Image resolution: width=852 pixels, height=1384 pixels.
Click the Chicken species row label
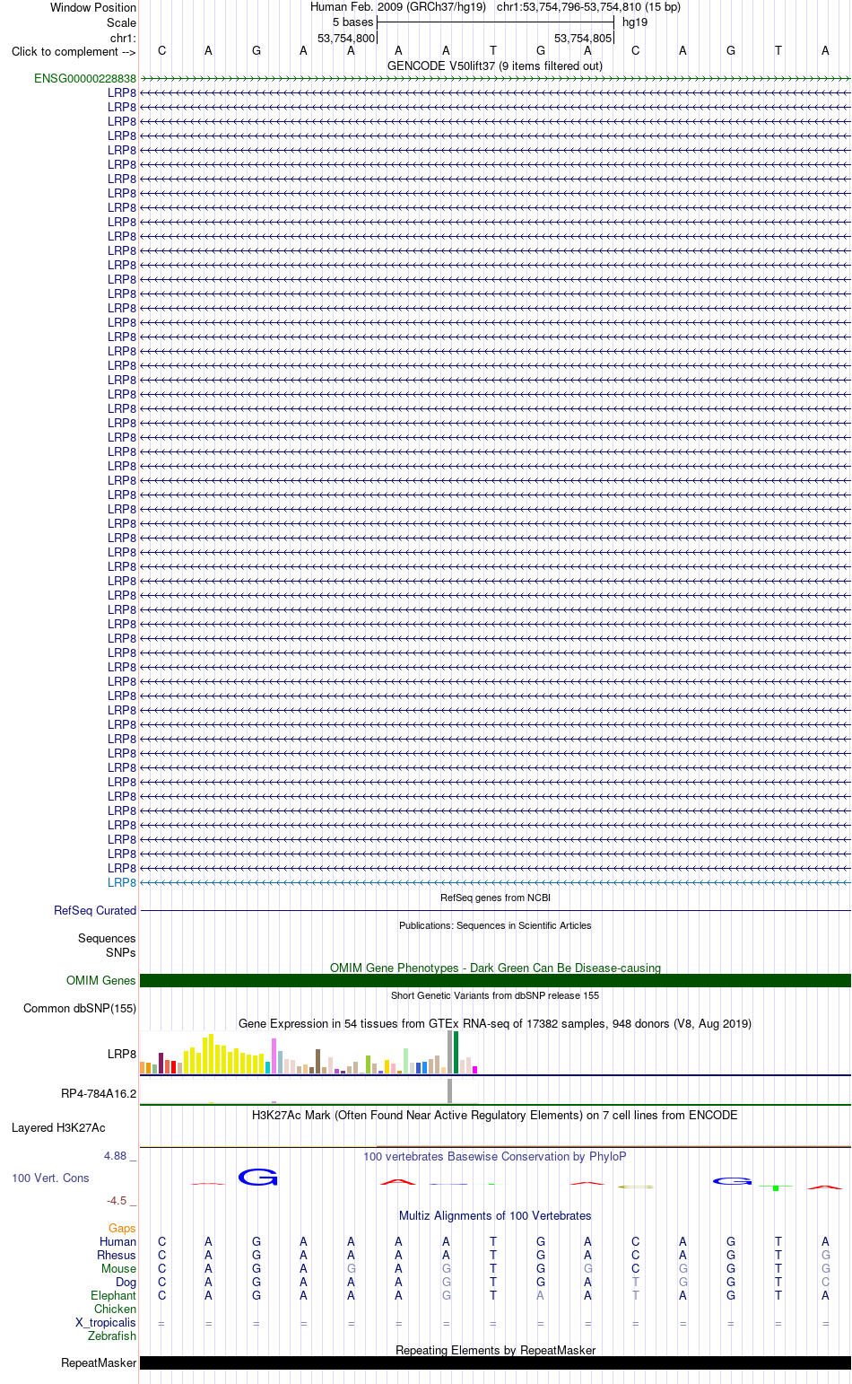pos(115,1309)
